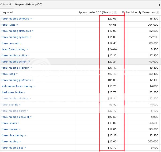Expand options for learn forex trading
The width and height of the screenshot is (161, 152).
point(27,49)
